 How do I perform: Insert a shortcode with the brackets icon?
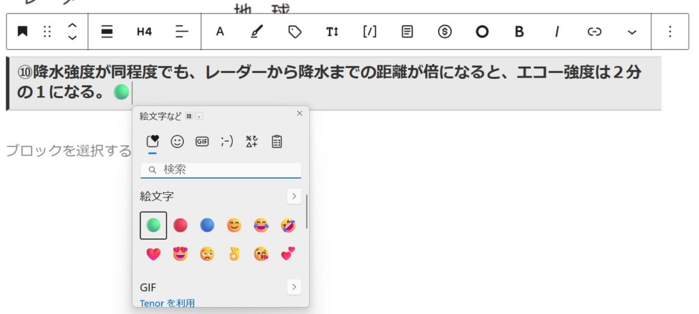(x=369, y=31)
